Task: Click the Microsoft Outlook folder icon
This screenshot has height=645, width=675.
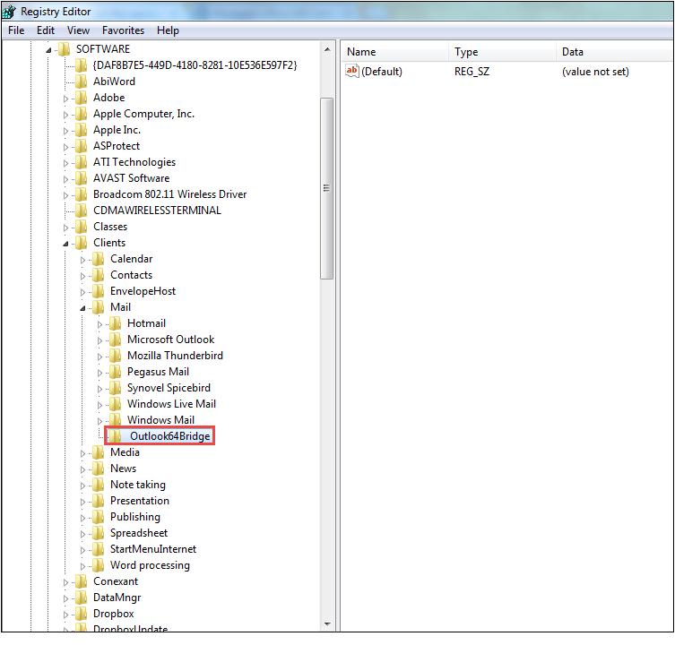Action: (x=115, y=340)
